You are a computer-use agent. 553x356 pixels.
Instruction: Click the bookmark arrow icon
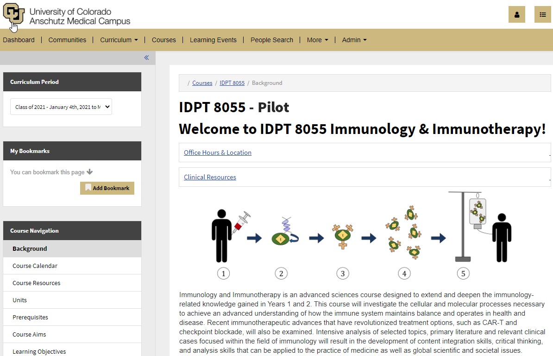coord(90,172)
